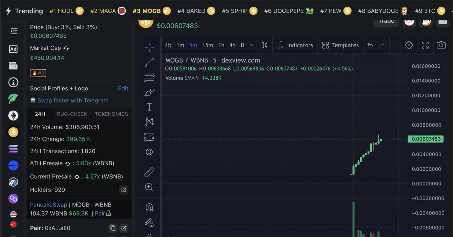Open pair address in explorer
453x237 pixels.
[123, 228]
